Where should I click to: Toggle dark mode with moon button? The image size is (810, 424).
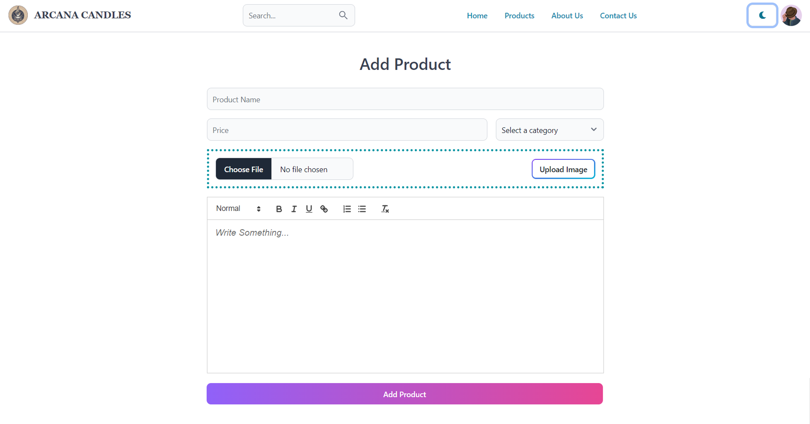(x=762, y=15)
